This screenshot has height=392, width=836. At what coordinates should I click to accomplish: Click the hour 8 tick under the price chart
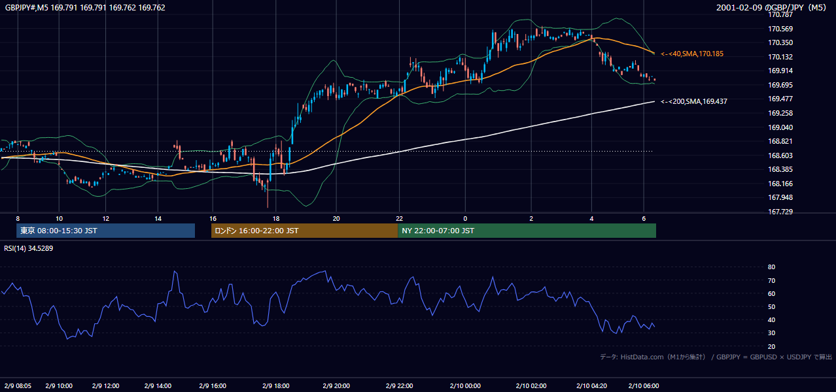tap(18, 218)
